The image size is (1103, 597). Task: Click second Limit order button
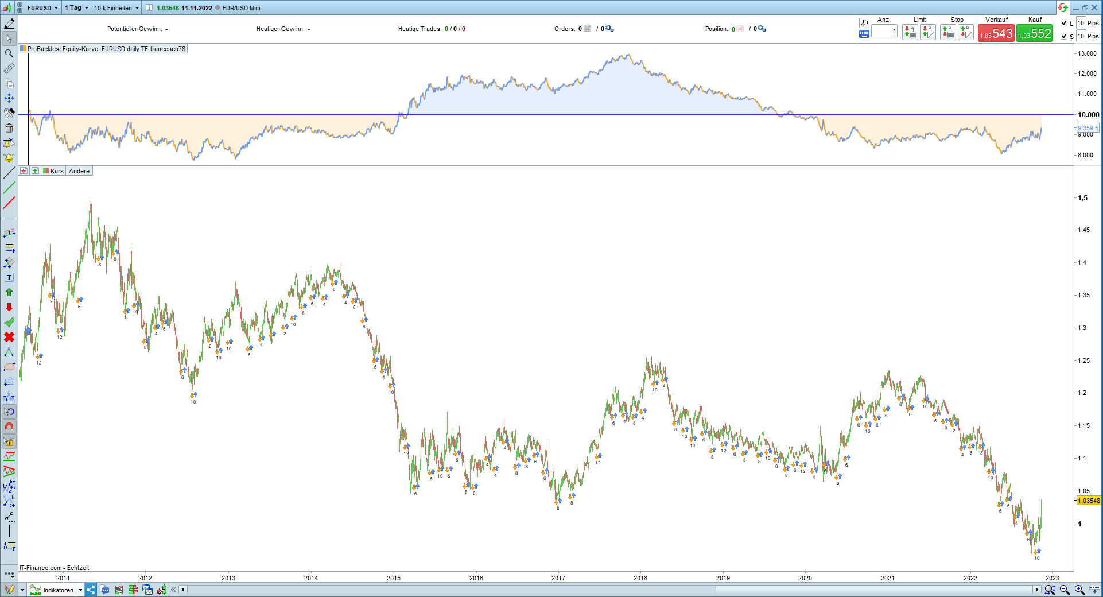pyautogui.click(x=928, y=33)
